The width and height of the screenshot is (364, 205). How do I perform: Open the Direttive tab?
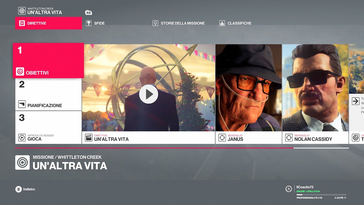48,23
